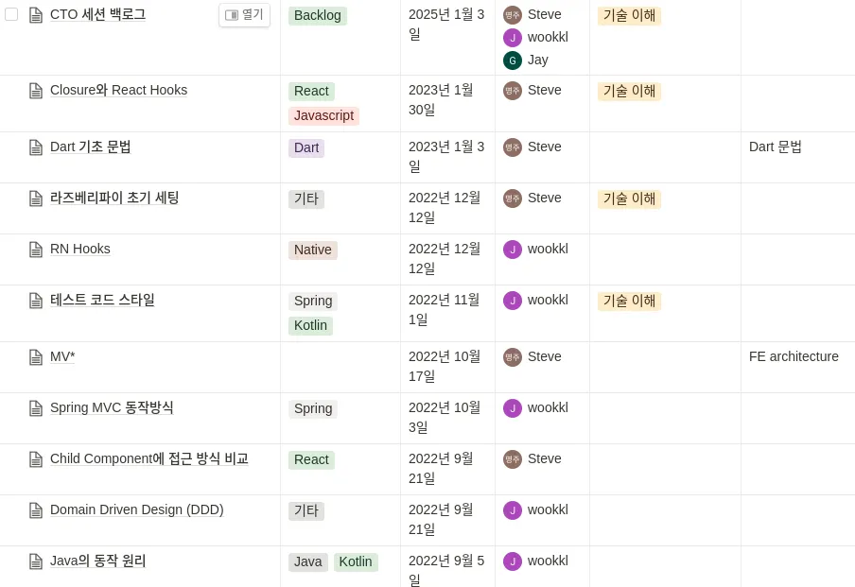The image size is (855, 587).
Task: Click Steve's avatar in Closure와 React Hooks row
Action: [x=512, y=91]
